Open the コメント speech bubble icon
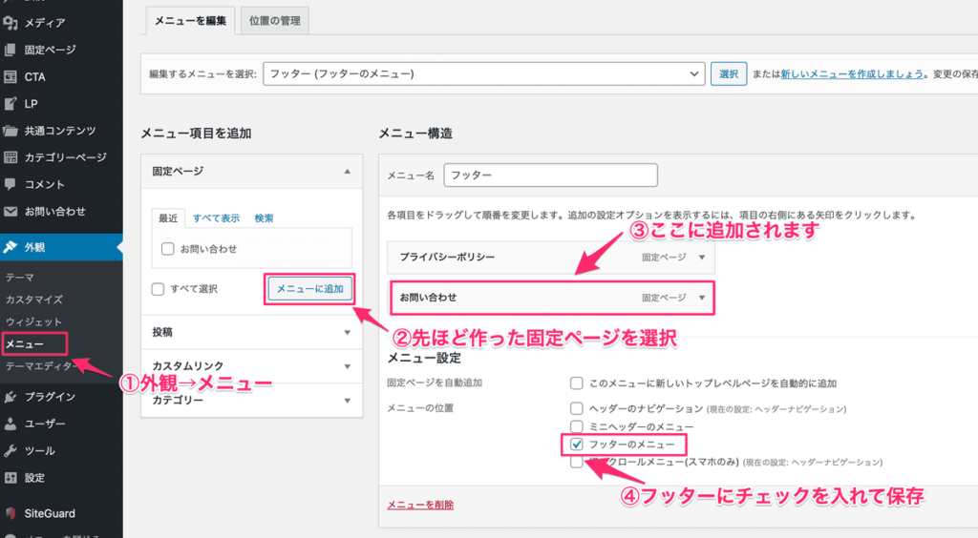The width and height of the screenshot is (978, 538). coord(11,184)
